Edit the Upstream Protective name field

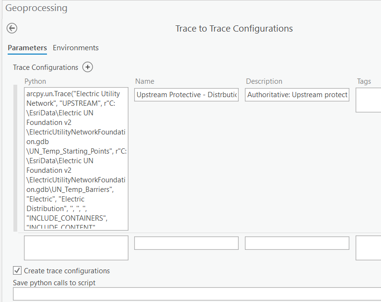pyautogui.click(x=186, y=95)
